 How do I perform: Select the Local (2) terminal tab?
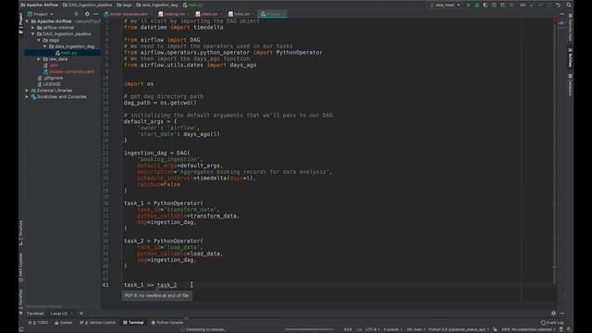(x=59, y=314)
